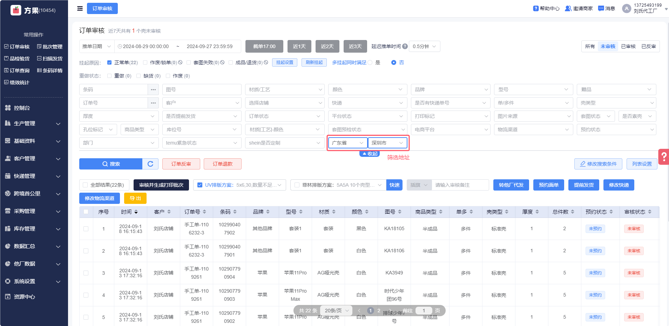
Task: Open the 0.5 minute delay dropdown
Action: (424, 46)
